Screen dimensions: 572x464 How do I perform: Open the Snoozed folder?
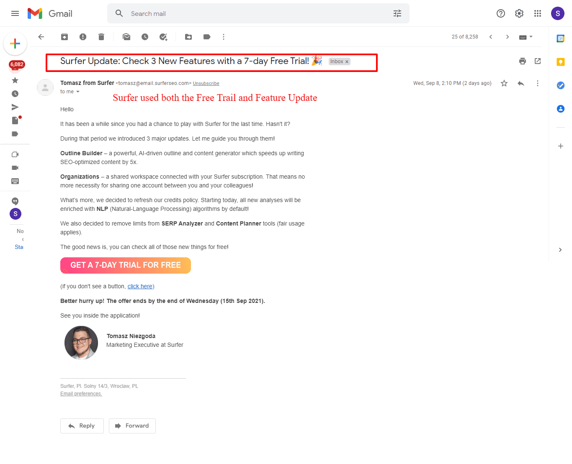coord(15,94)
